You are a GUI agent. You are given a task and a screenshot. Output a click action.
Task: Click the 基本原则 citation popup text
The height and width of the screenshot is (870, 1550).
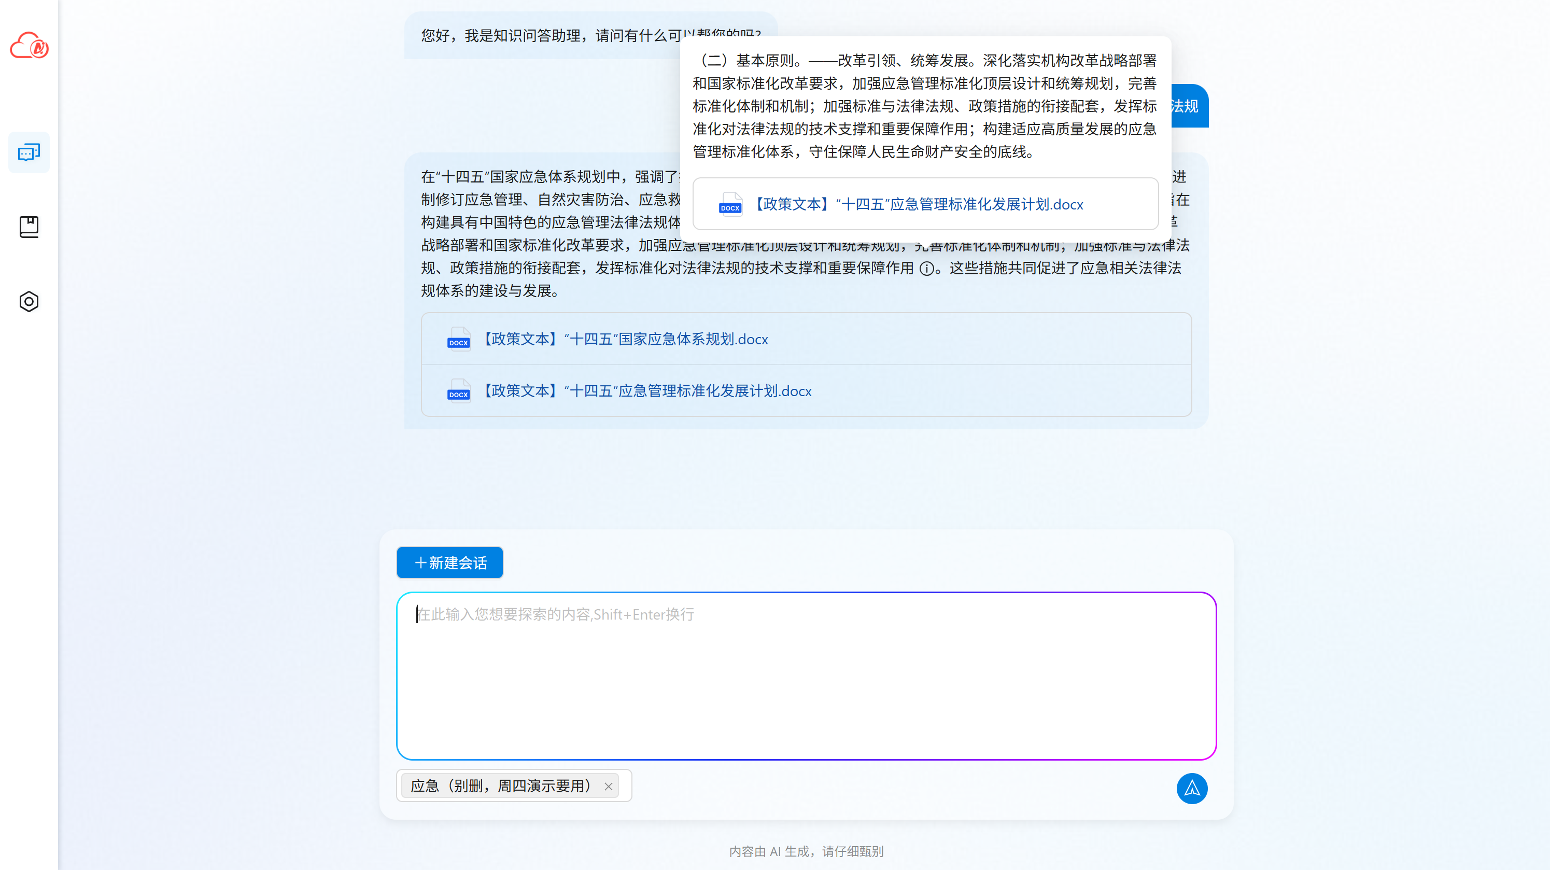[x=924, y=106]
